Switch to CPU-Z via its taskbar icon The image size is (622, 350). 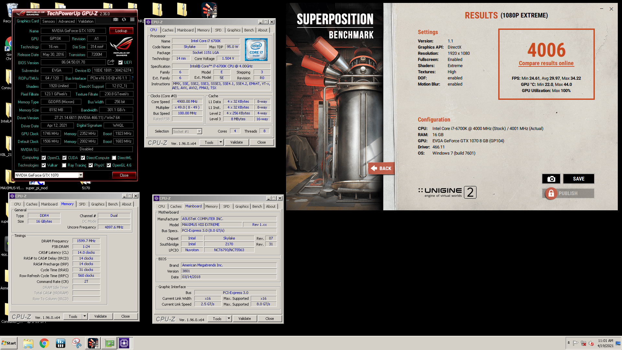[124, 343]
